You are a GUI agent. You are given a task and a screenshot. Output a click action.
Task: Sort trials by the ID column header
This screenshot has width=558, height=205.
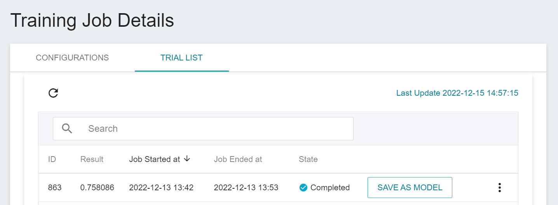click(x=52, y=159)
